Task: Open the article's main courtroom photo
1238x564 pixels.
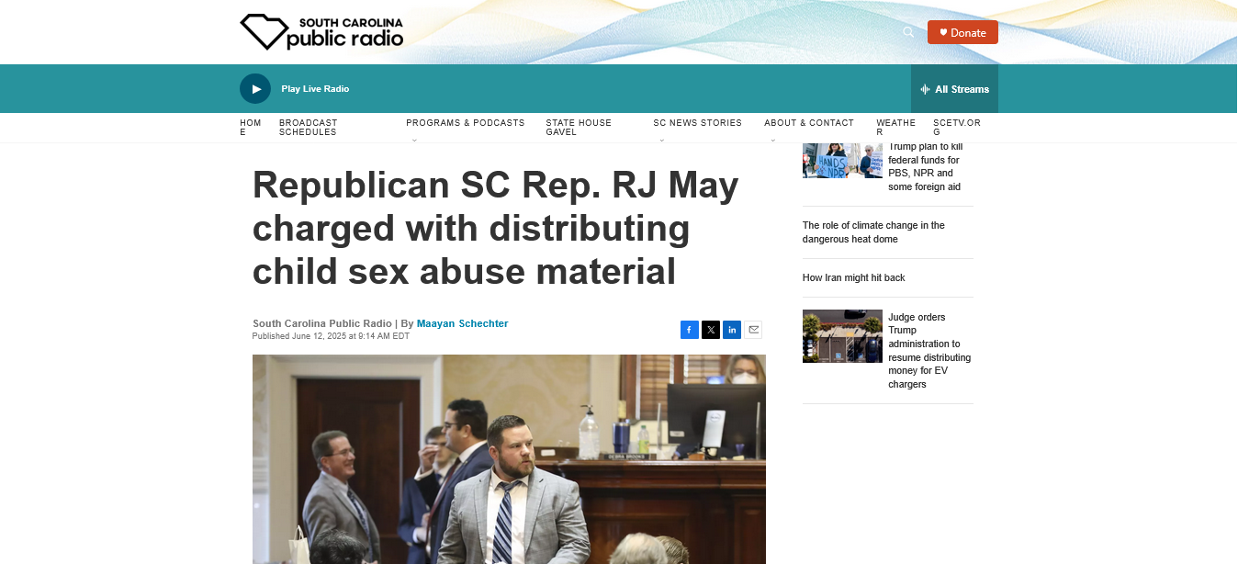Action: [x=509, y=459]
